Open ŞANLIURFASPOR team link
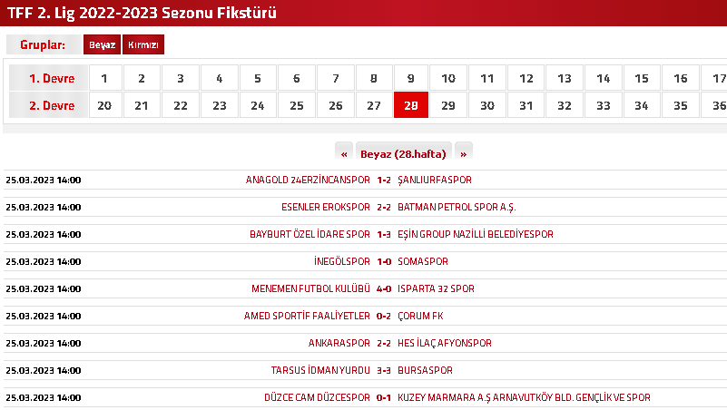The width and height of the screenshot is (727, 410). coord(435,180)
